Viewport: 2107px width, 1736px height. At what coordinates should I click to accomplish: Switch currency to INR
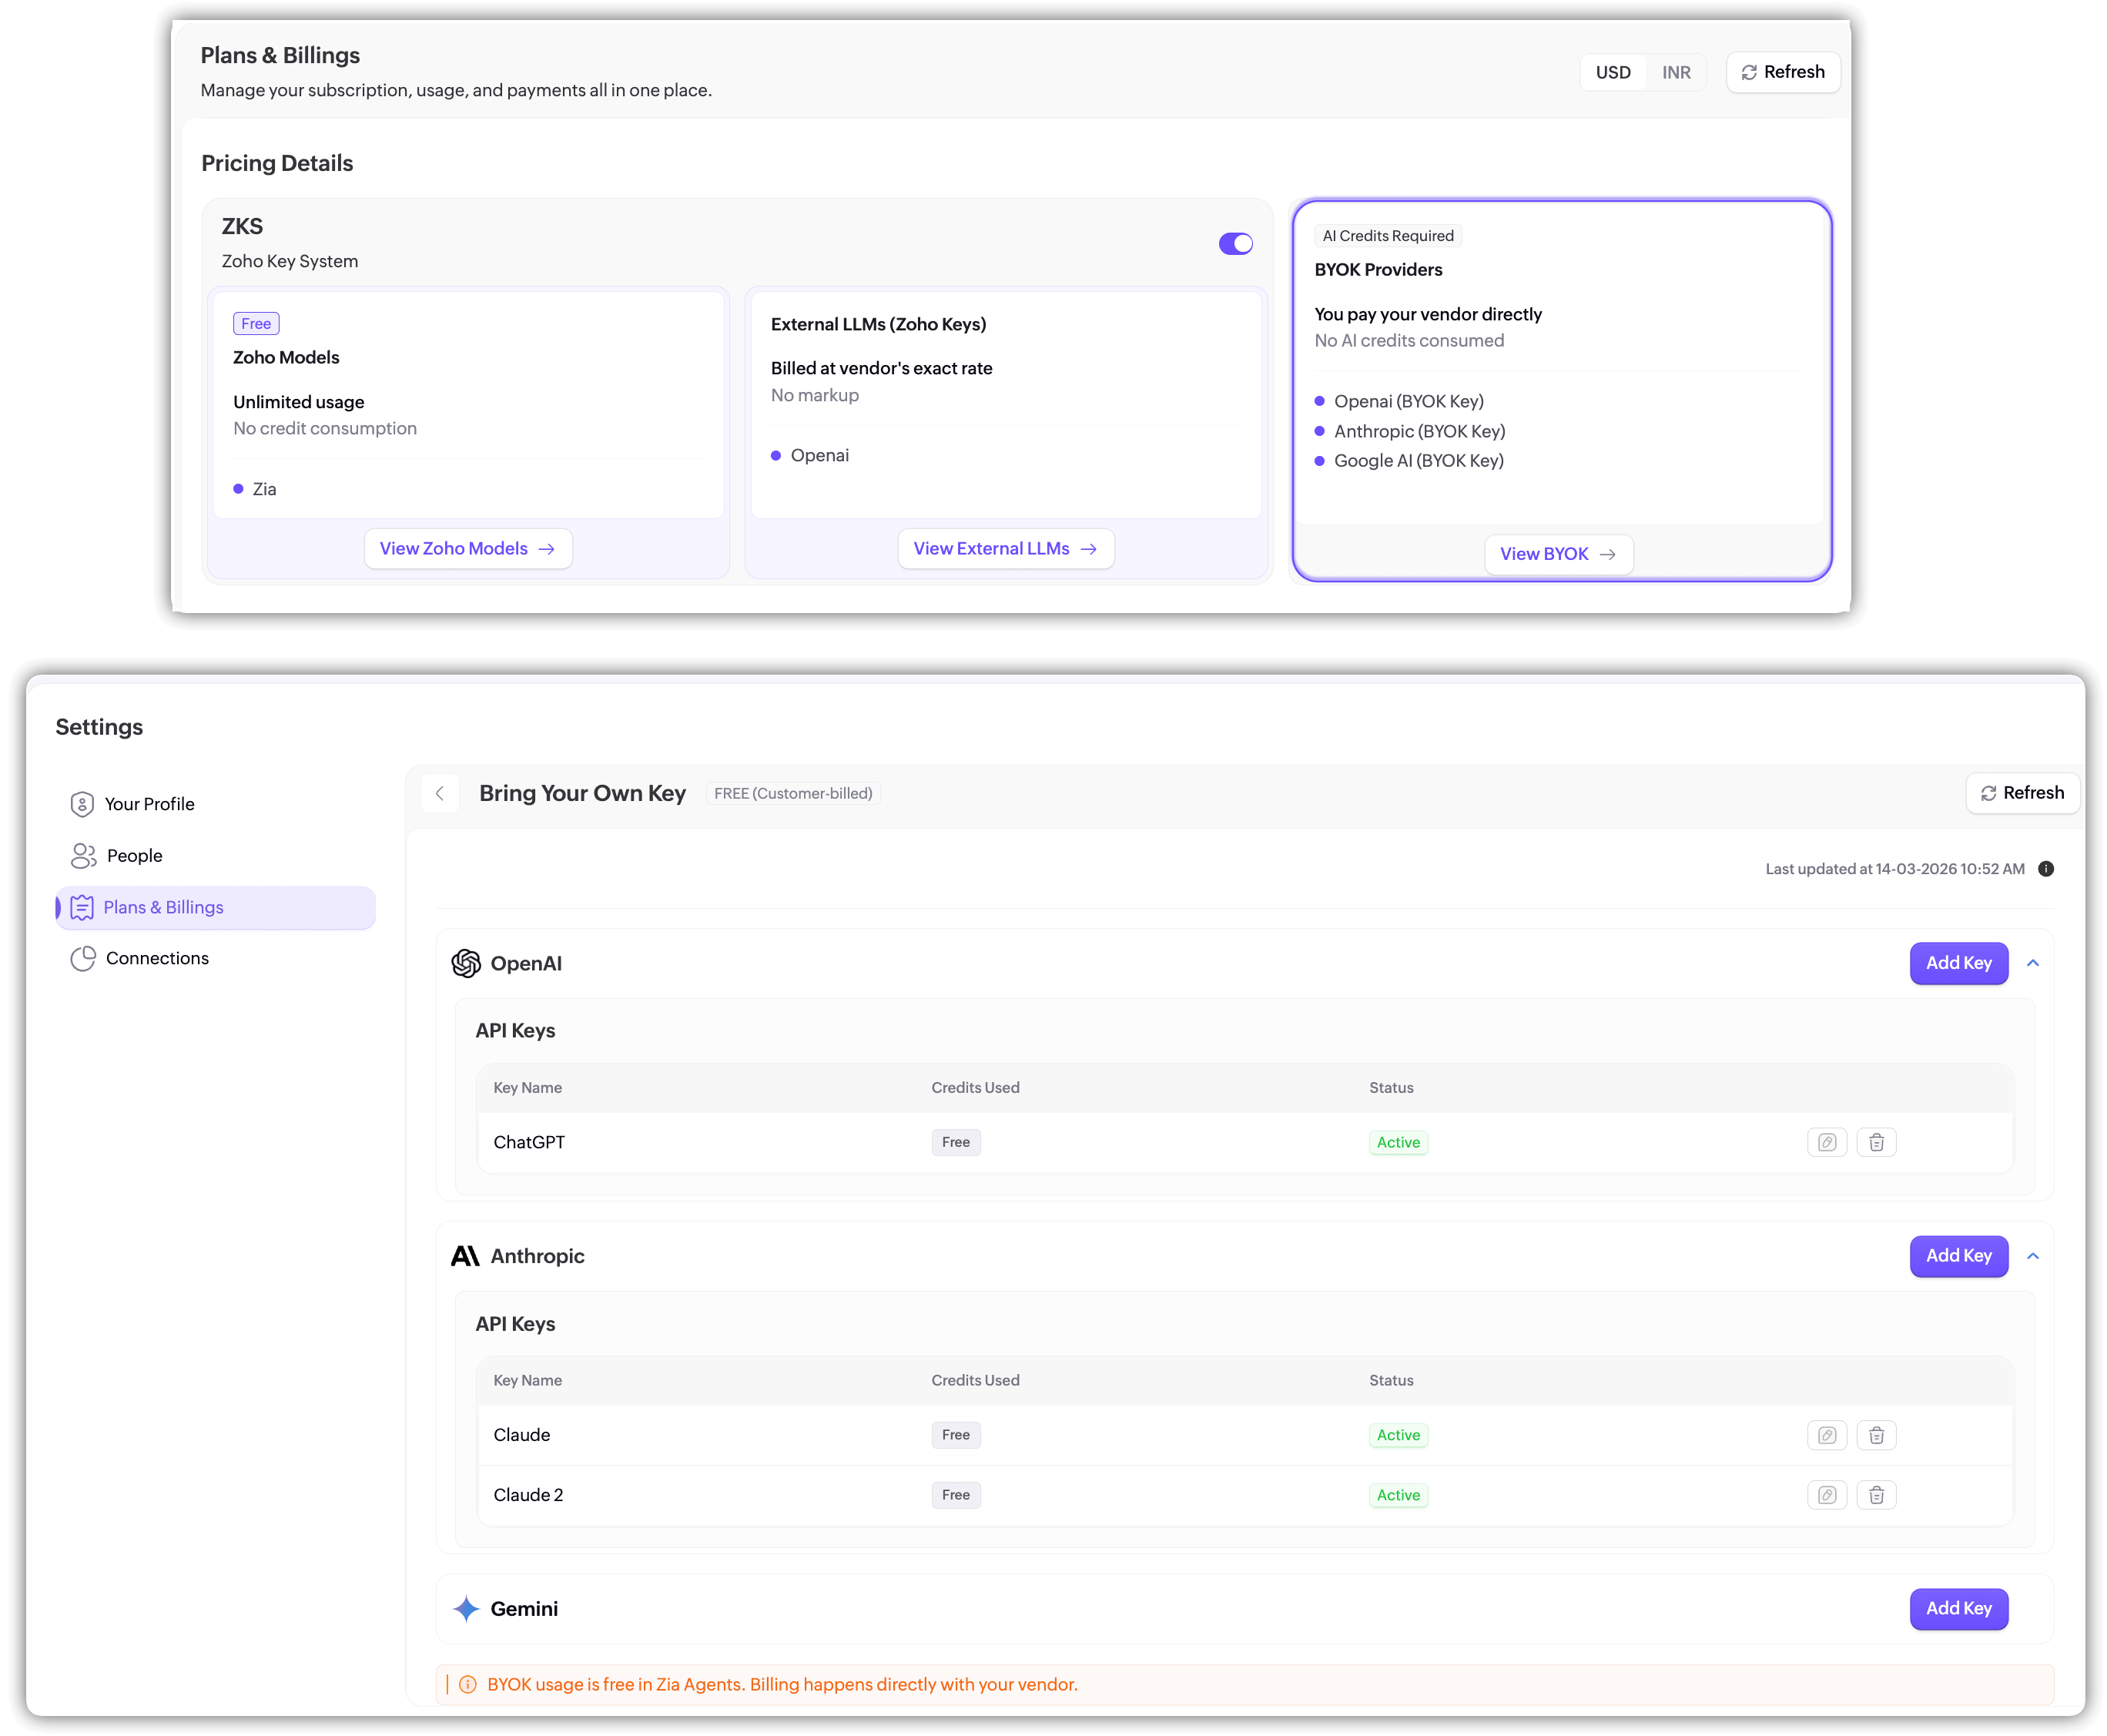(1676, 73)
